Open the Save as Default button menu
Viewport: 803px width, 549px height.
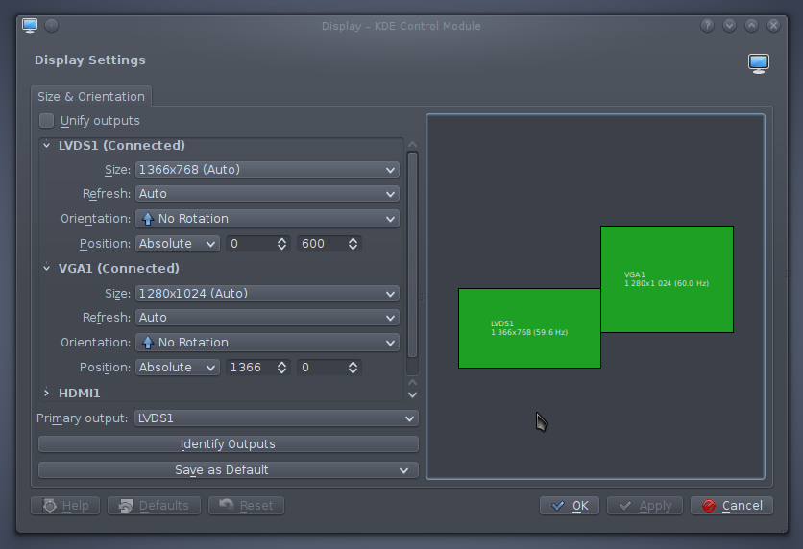(x=228, y=470)
